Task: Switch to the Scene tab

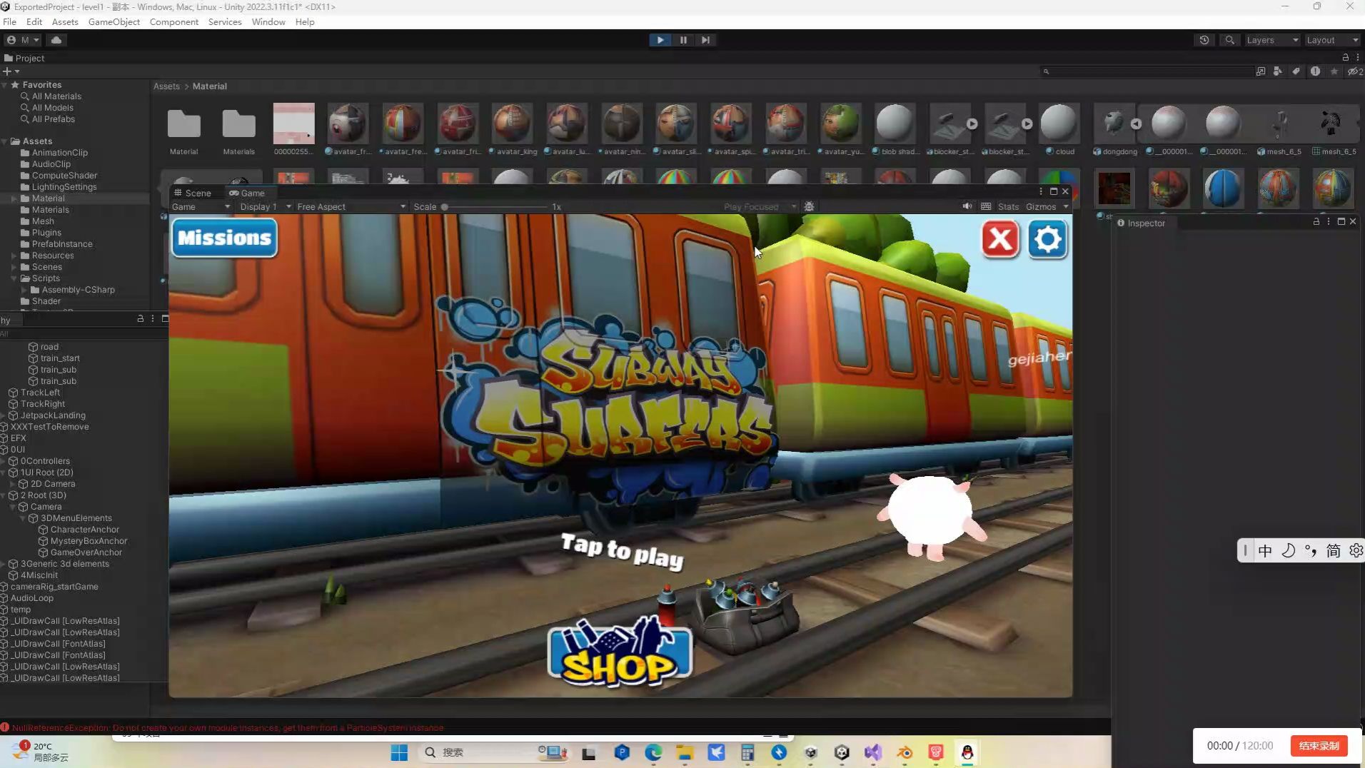Action: tap(193, 193)
